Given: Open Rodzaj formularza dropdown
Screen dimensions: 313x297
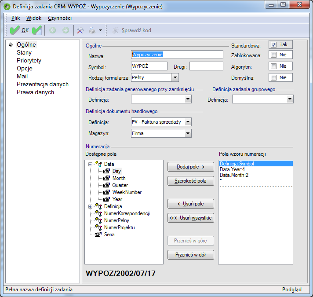Looking at the screenshot, I should (175, 77).
